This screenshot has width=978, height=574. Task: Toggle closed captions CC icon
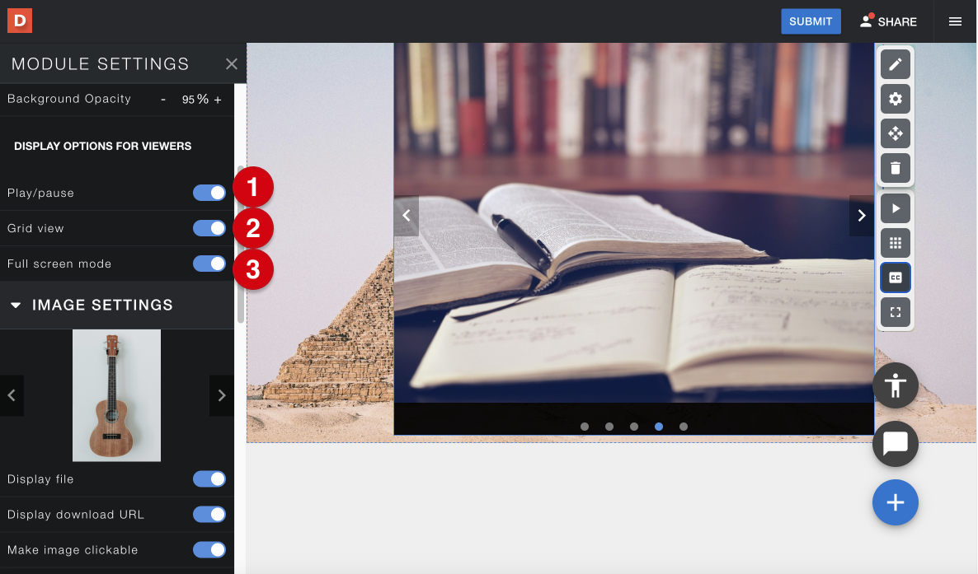click(895, 278)
